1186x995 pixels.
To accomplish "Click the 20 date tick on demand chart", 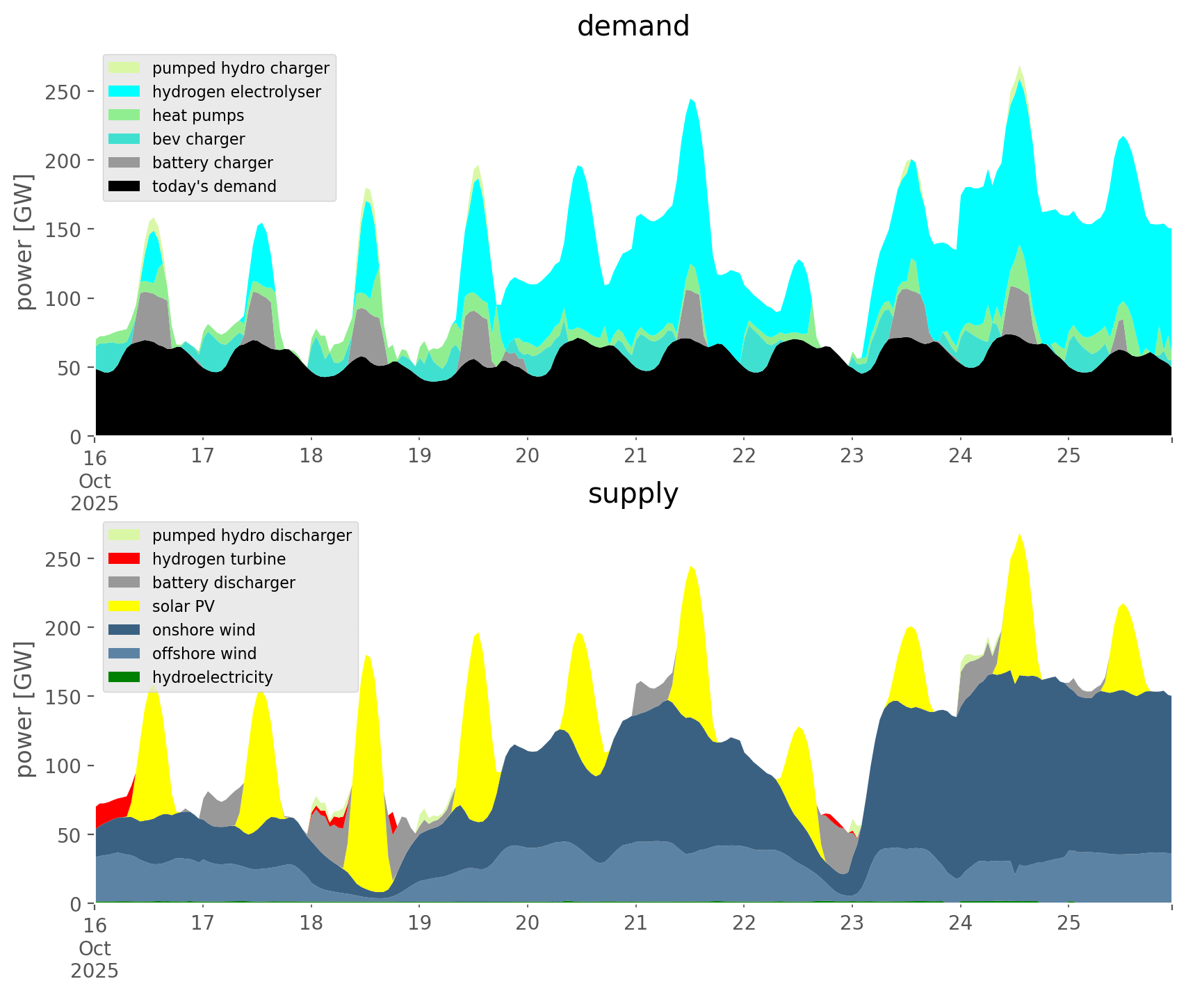I will [528, 457].
